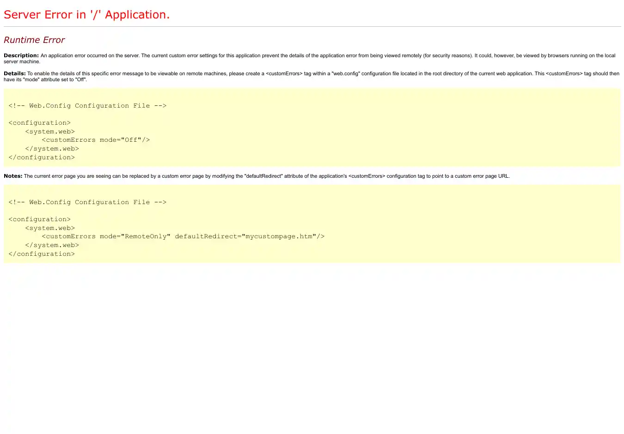Click the opening <system.web> tag in the first code block

50,132
